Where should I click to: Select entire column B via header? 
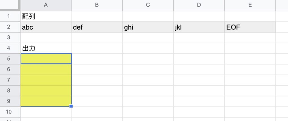pyautogui.click(x=97, y=5)
